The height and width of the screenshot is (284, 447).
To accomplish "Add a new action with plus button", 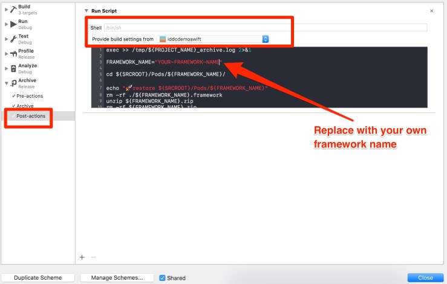I will 82,257.
